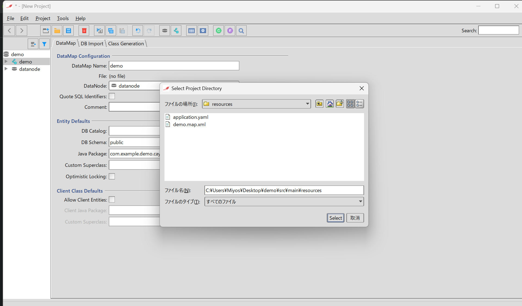Click the green C class generation icon
The height and width of the screenshot is (306, 522).
tap(219, 31)
